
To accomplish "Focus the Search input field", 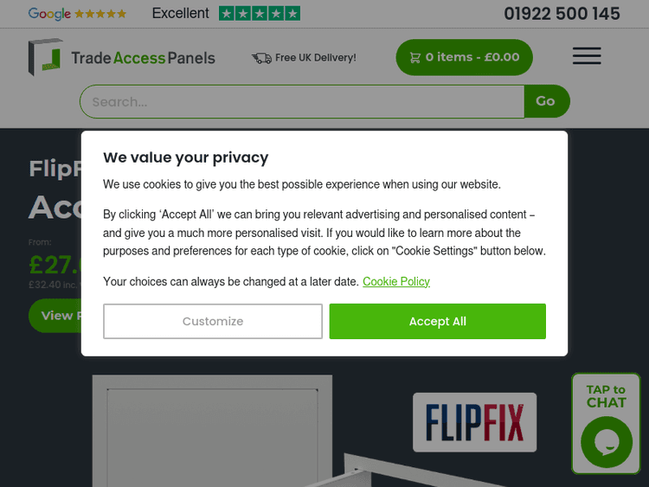I will [x=301, y=101].
